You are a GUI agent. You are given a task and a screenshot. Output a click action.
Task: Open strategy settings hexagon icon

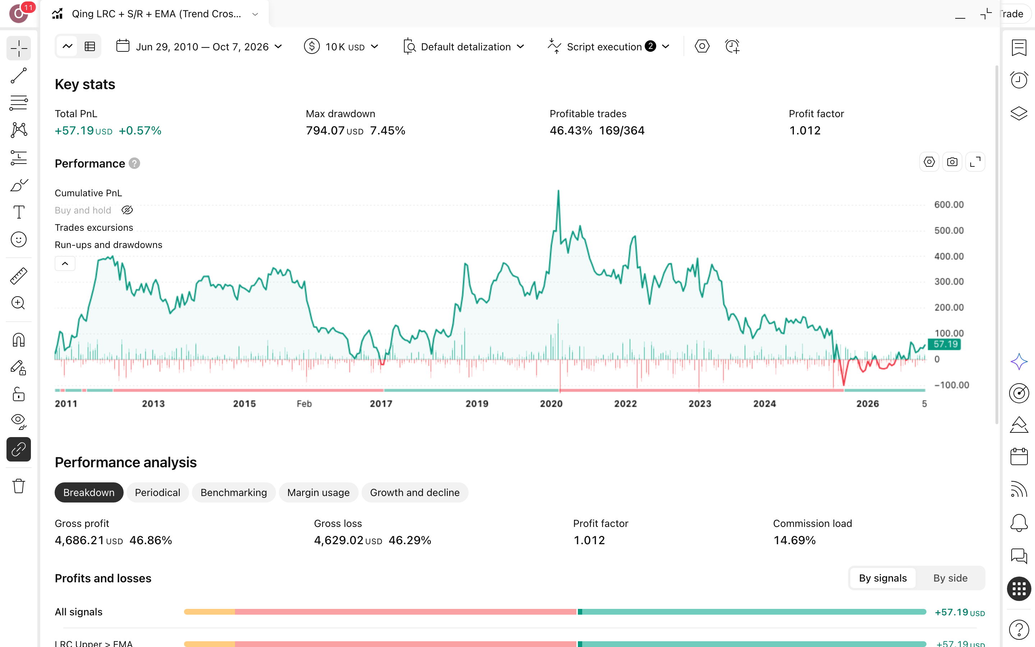click(702, 46)
